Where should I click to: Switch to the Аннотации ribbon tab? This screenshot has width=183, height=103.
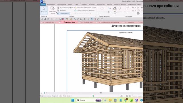click(x=101, y=5)
